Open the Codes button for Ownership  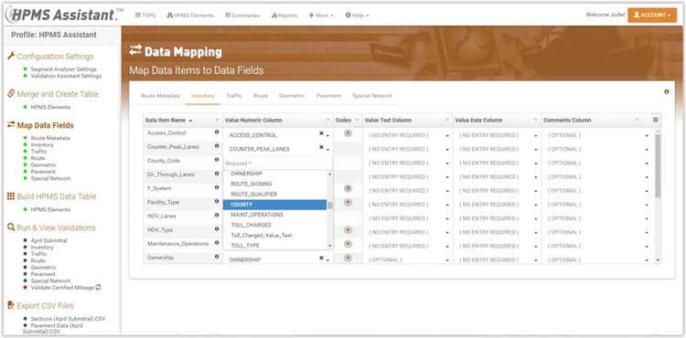click(x=348, y=258)
